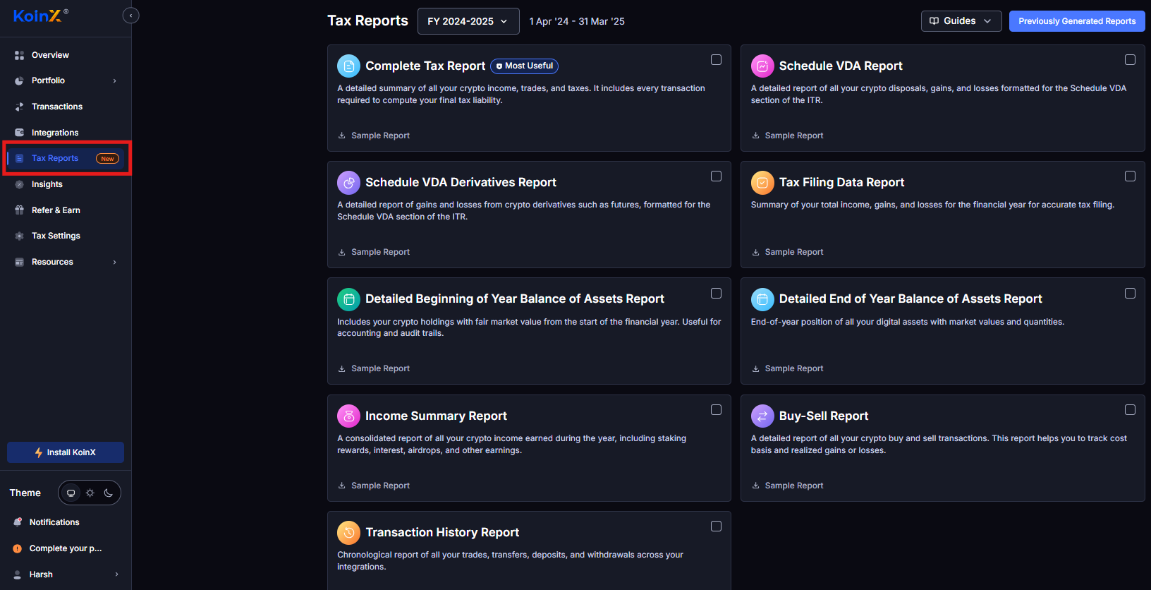Click the Transaction History Report clock icon
This screenshot has width=1151, height=590.
(x=348, y=532)
